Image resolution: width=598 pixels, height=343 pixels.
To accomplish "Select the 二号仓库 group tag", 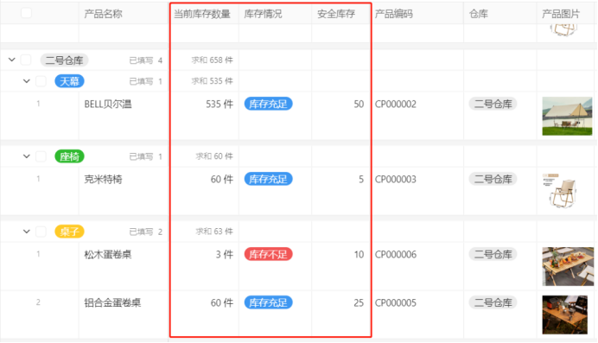I will 65,60.
